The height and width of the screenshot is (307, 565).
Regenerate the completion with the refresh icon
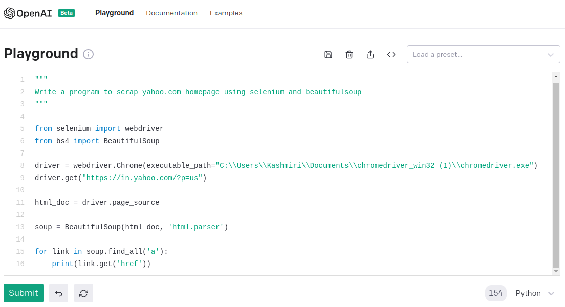83,293
